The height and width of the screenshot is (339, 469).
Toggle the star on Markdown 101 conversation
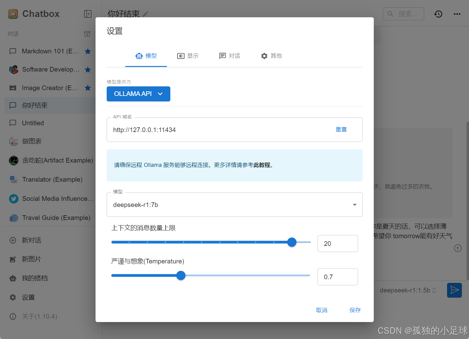tap(88, 51)
